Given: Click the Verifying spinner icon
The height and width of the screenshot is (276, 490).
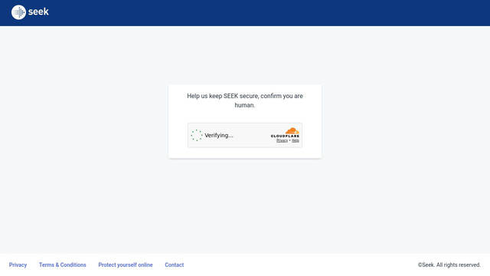Looking at the screenshot, I should click(197, 135).
